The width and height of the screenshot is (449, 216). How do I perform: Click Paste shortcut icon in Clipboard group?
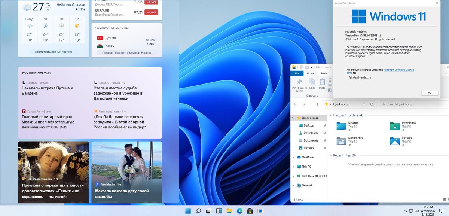[330, 90]
